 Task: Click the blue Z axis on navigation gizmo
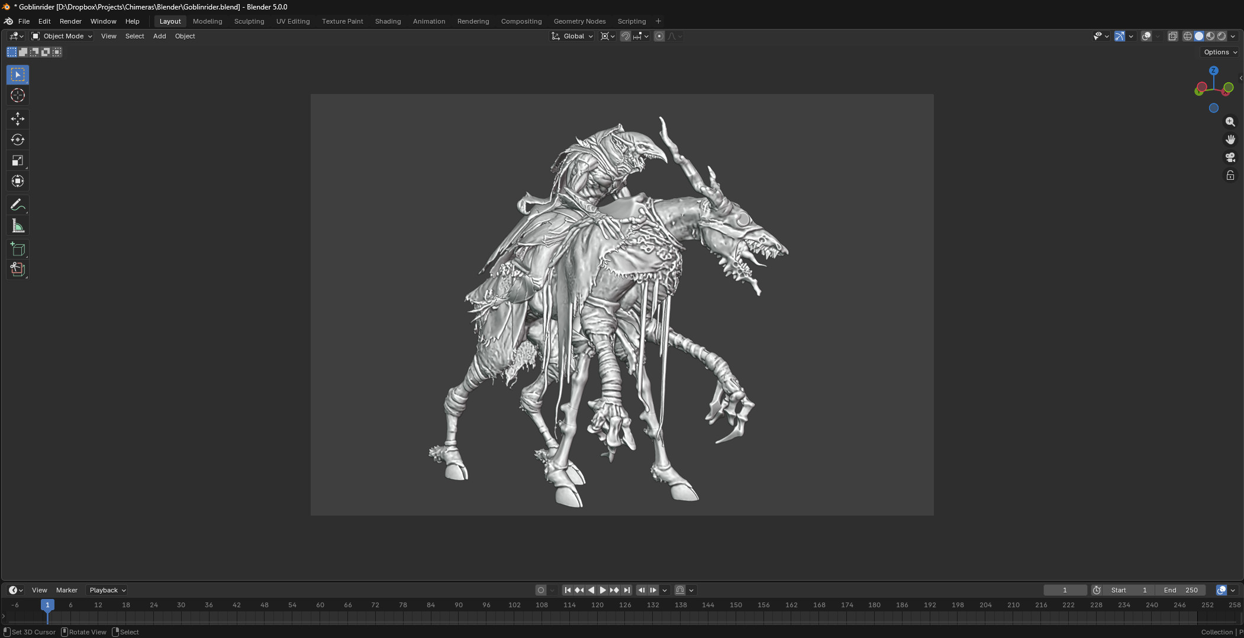click(x=1214, y=70)
